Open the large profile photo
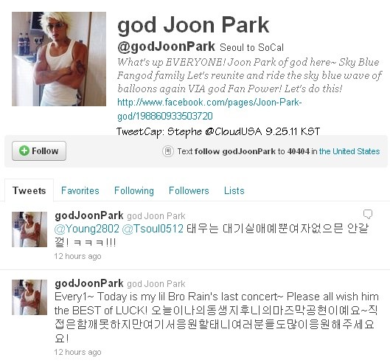This screenshot has width=390, height=363. click(x=59, y=59)
